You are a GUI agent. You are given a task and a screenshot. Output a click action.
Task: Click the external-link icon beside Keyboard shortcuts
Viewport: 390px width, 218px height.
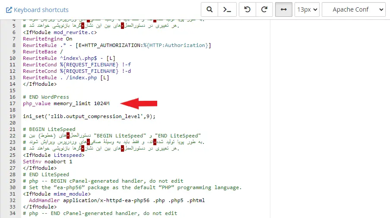9,10
